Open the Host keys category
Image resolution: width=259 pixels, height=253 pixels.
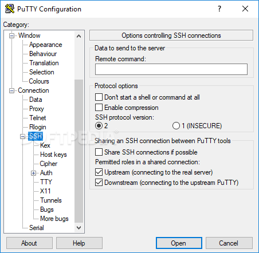coord(53,155)
